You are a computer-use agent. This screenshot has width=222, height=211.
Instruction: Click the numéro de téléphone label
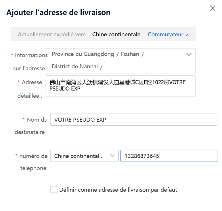tap(31, 162)
